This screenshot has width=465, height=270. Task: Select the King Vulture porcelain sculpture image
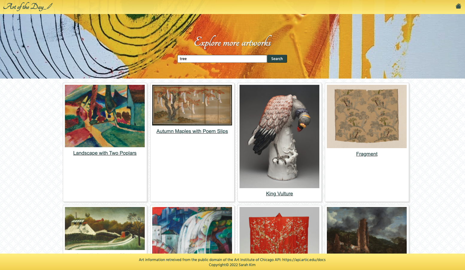[279, 136]
